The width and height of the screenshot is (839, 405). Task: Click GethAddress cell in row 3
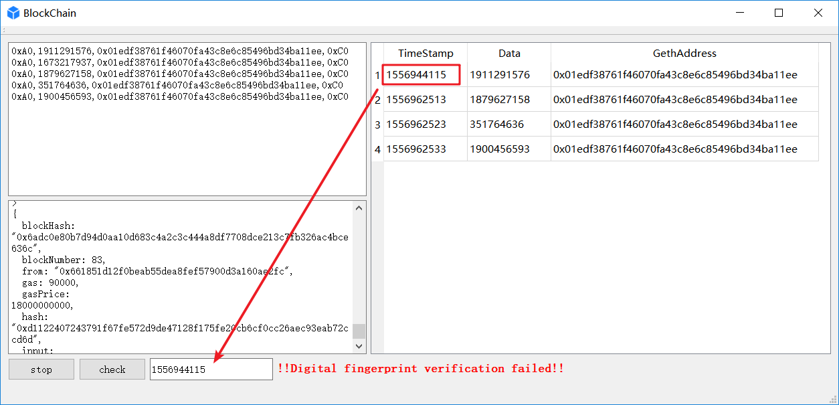tap(684, 125)
